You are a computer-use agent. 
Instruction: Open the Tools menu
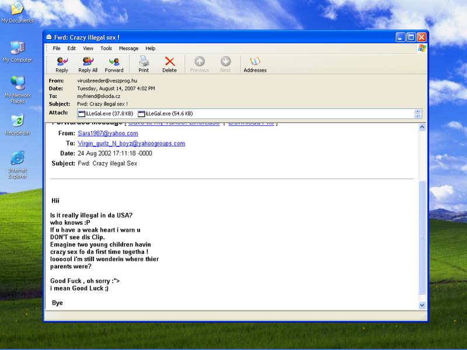106,48
